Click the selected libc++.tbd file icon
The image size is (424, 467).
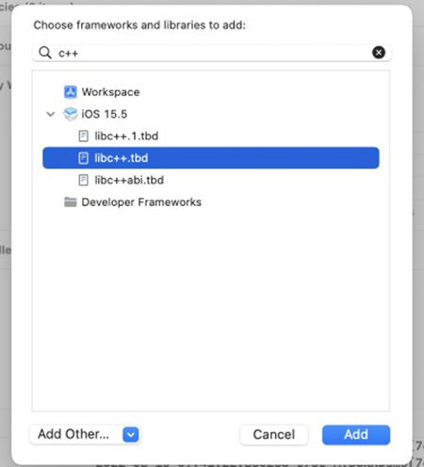(83, 158)
